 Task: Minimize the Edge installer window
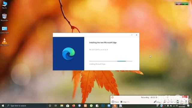[132, 35]
